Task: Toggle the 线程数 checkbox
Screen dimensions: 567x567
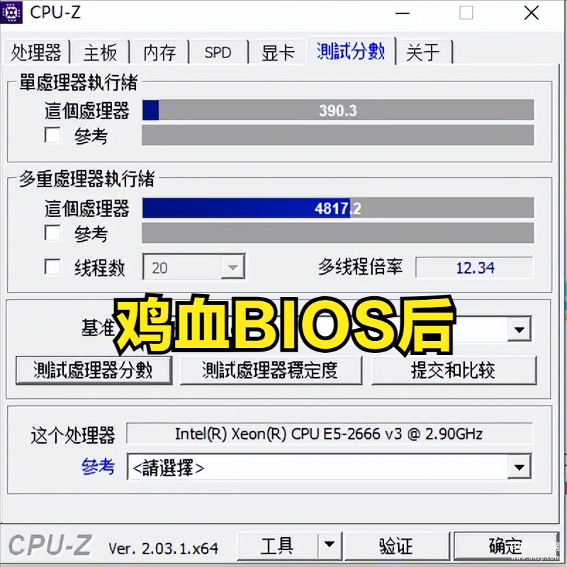Action: [x=52, y=267]
